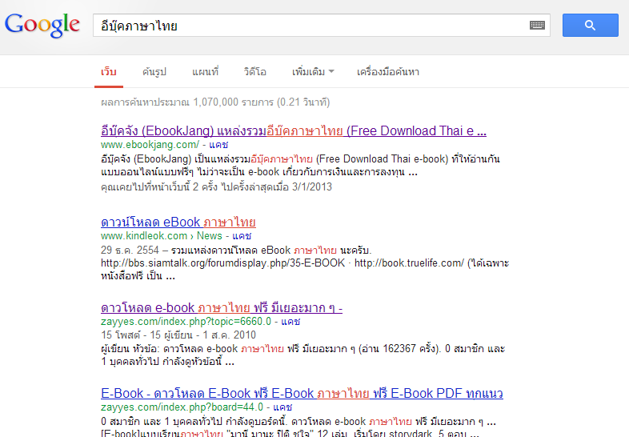Viewport: 629px width, 437px height.
Task: Click zayyes.com/index.php?topic=6660.0 URL text
Action: (186, 322)
